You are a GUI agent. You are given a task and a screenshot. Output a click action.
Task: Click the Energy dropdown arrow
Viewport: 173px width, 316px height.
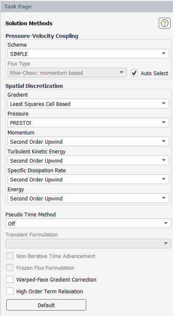(x=164, y=198)
